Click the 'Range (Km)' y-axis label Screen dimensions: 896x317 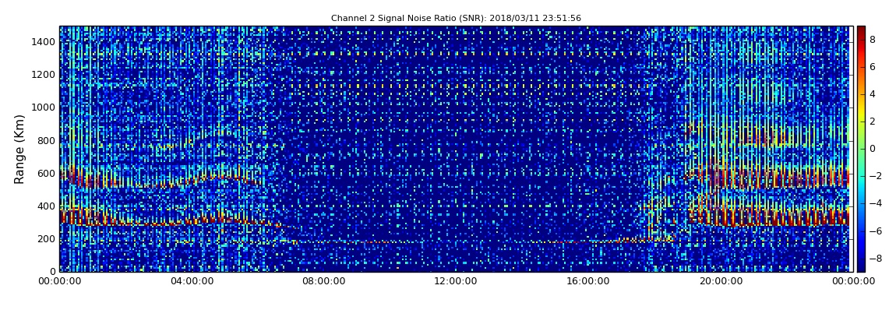click(x=19, y=149)
